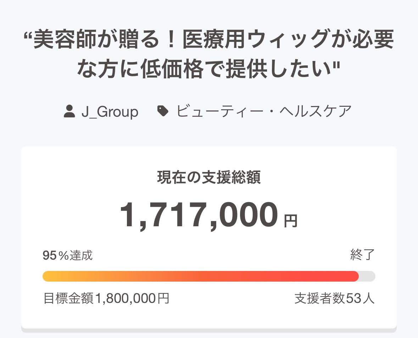
Task: Click the 目標金額 label text
Action: click(x=69, y=299)
